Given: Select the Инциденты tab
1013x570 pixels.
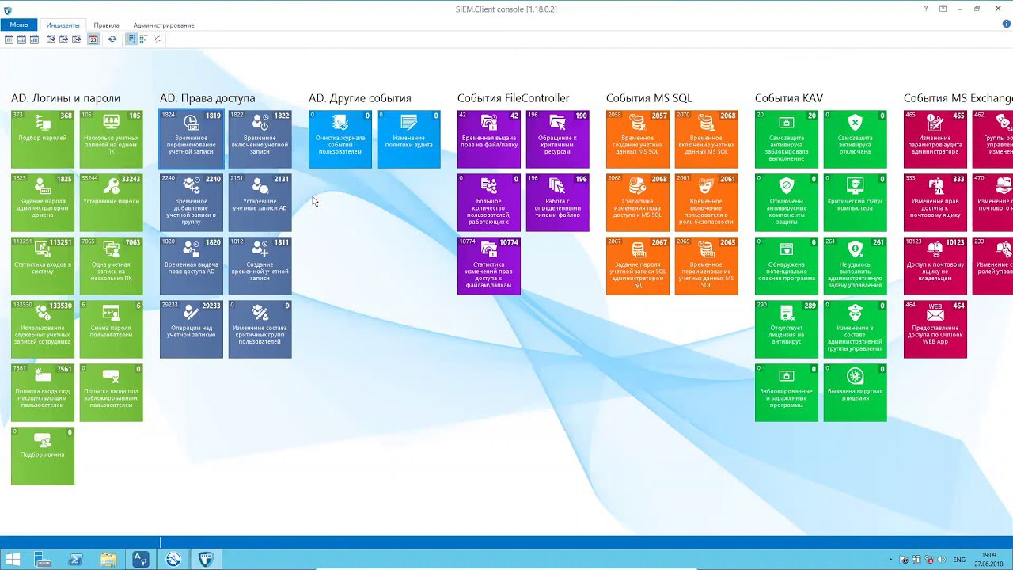Looking at the screenshot, I should (63, 25).
